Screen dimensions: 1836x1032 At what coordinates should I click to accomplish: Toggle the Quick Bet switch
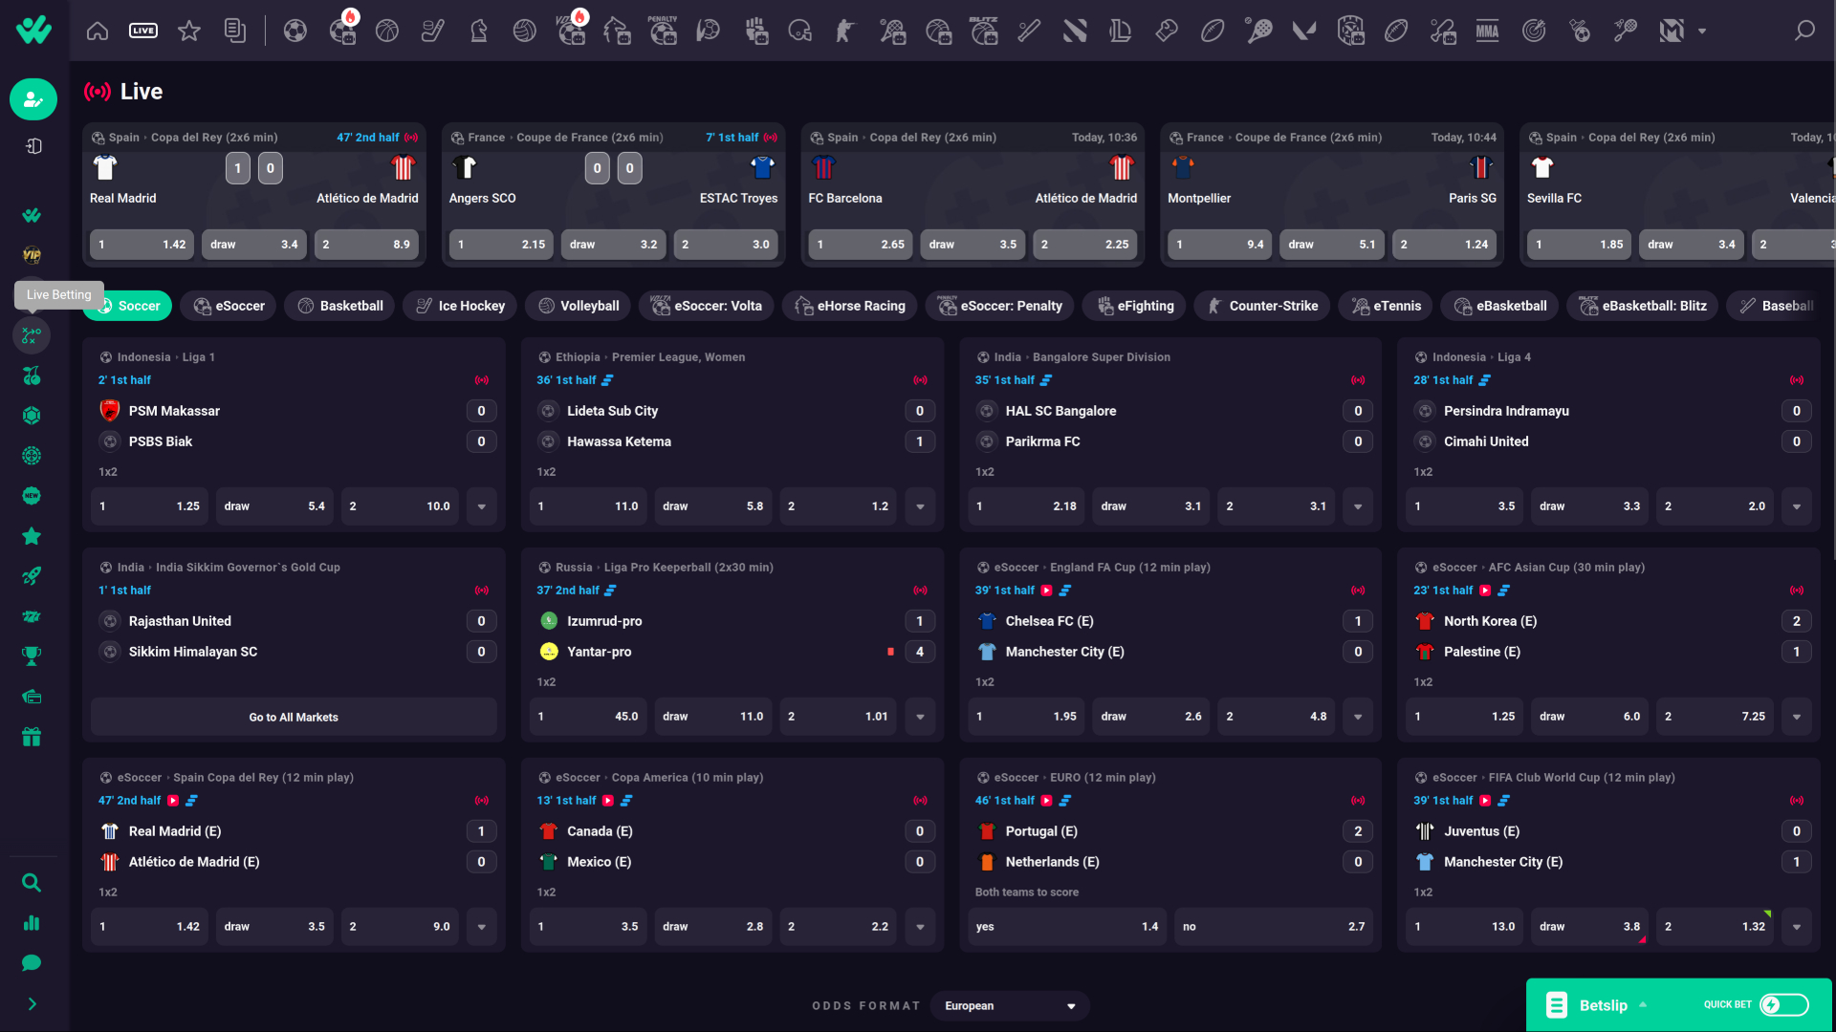pos(1784,1004)
